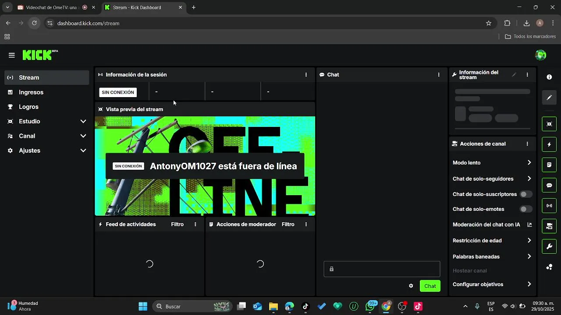Show hidden system tray icons
561x315 pixels.
point(465,306)
